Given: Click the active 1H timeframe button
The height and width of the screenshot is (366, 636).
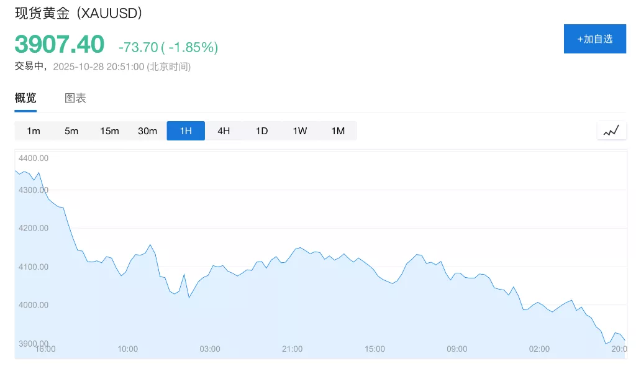Looking at the screenshot, I should click(x=186, y=131).
